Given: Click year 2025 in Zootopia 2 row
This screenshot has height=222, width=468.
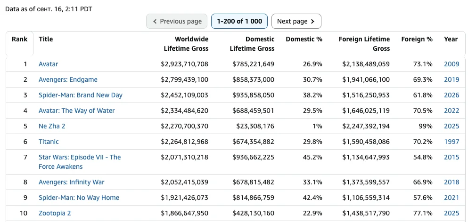Looking at the screenshot, I should tap(452, 213).
